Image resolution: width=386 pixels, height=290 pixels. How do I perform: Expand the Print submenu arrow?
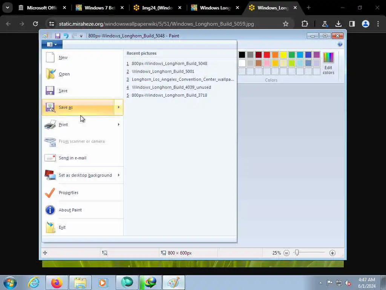[x=118, y=125]
